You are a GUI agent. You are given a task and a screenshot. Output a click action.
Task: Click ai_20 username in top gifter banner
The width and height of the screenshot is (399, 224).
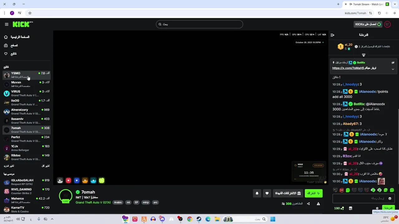349,44
